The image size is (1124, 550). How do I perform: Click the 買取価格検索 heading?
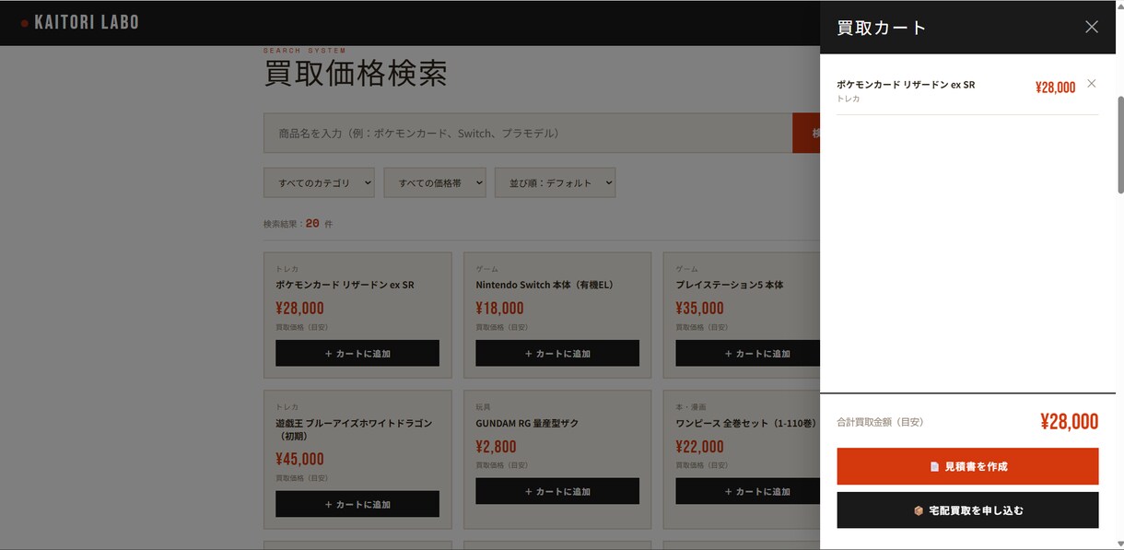coord(356,73)
